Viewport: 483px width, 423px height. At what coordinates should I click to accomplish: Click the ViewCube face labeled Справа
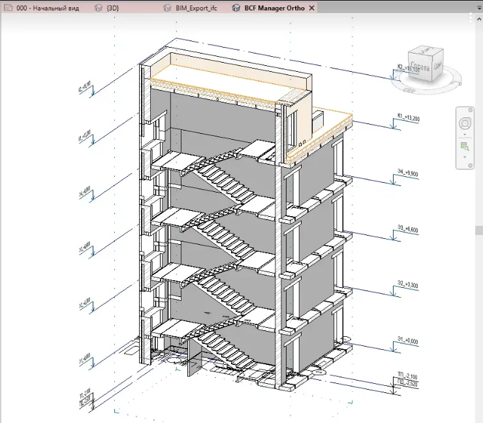click(x=421, y=67)
